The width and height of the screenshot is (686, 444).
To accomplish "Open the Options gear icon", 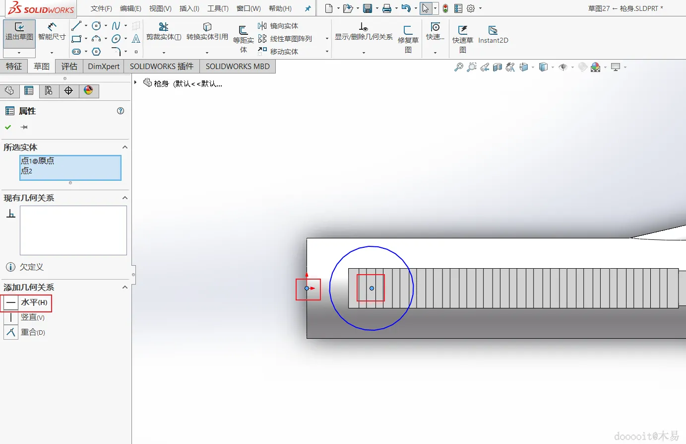I will pos(471,8).
